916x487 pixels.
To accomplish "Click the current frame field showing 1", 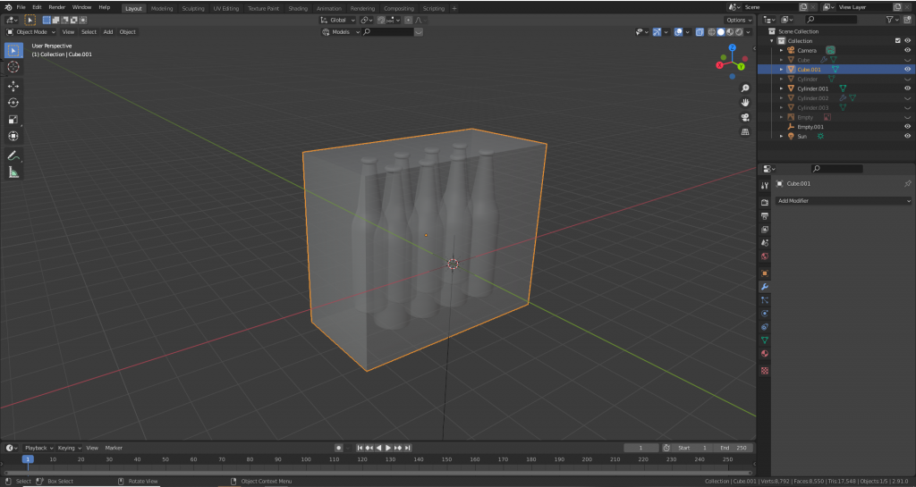I will click(x=640, y=448).
